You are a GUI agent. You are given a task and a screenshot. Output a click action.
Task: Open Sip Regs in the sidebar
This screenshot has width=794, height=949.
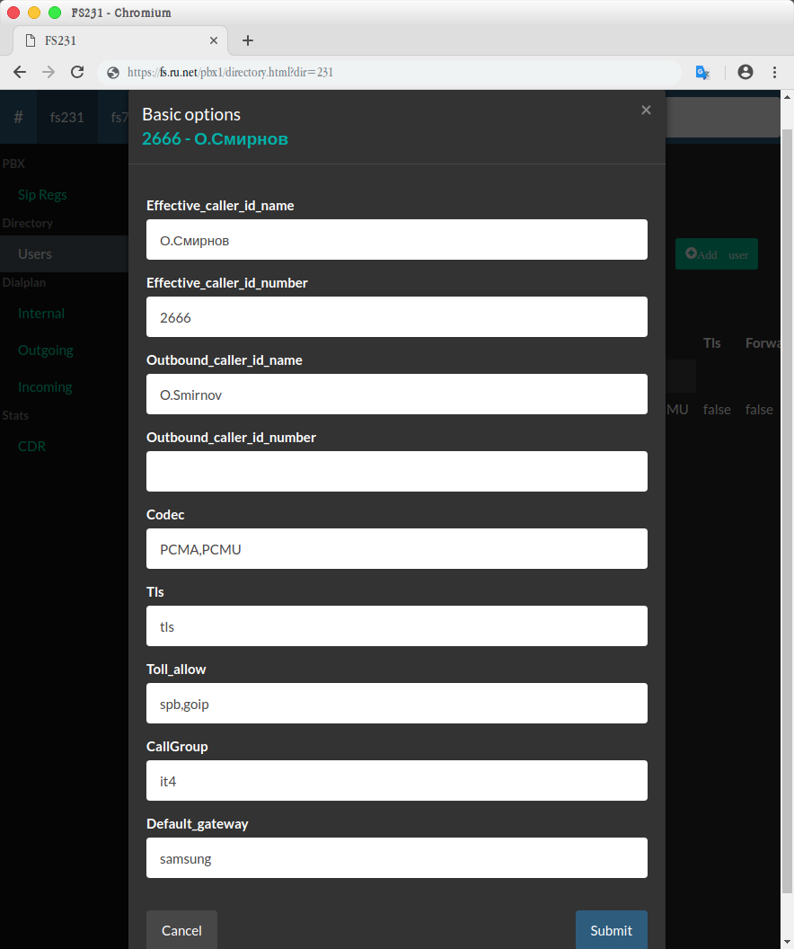42,195
